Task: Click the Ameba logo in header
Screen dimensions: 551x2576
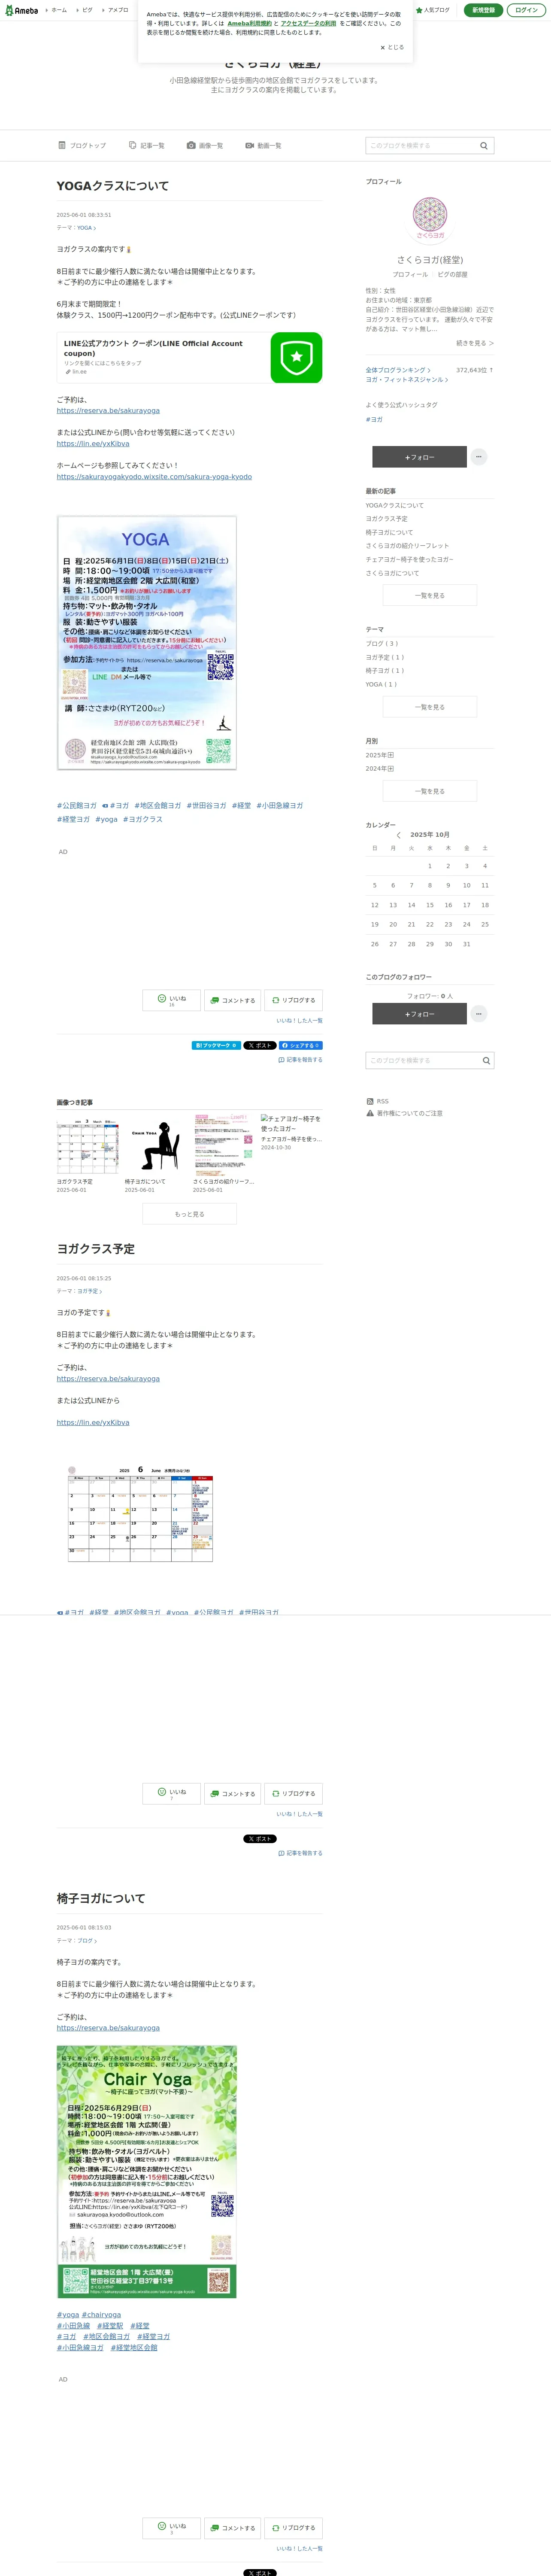Action: point(22,10)
